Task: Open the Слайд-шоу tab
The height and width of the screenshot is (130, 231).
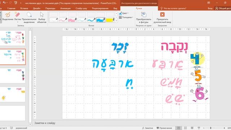Action: click(81, 8)
